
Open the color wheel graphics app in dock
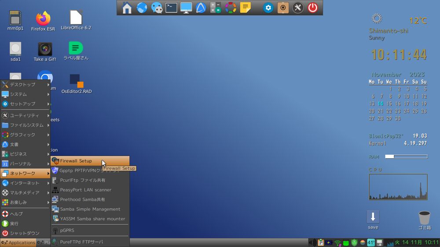point(231,7)
